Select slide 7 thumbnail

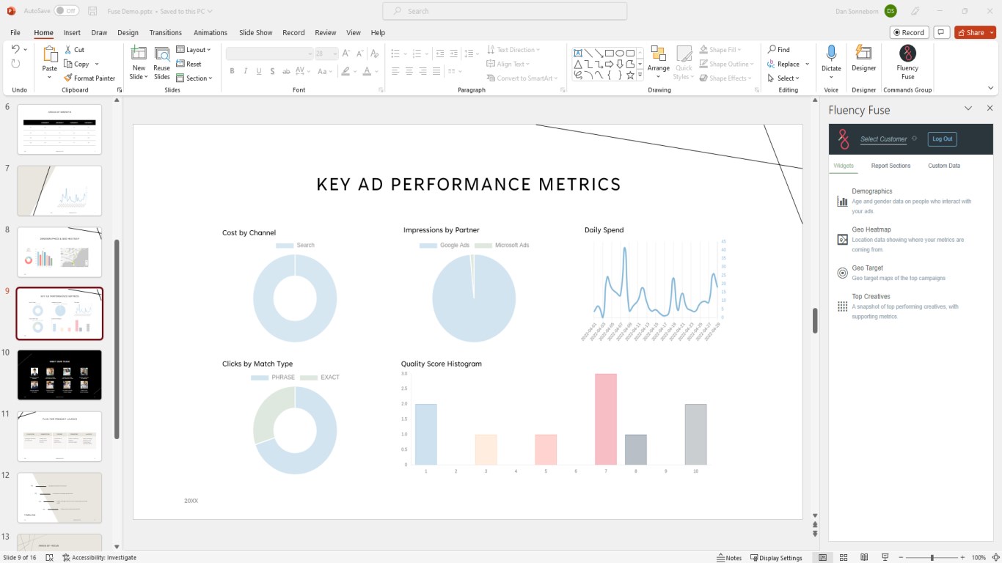[x=59, y=191]
